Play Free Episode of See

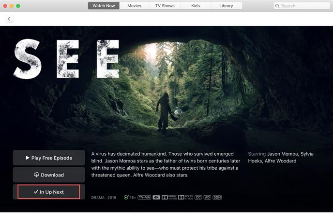pos(49,158)
